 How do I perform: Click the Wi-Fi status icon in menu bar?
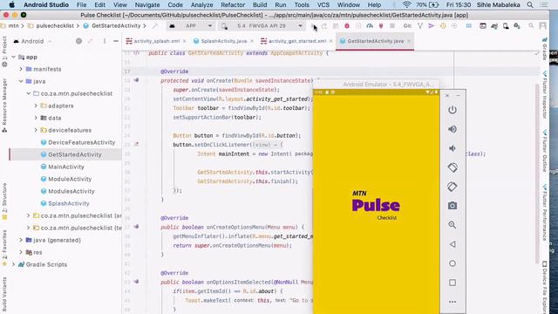click(407, 5)
